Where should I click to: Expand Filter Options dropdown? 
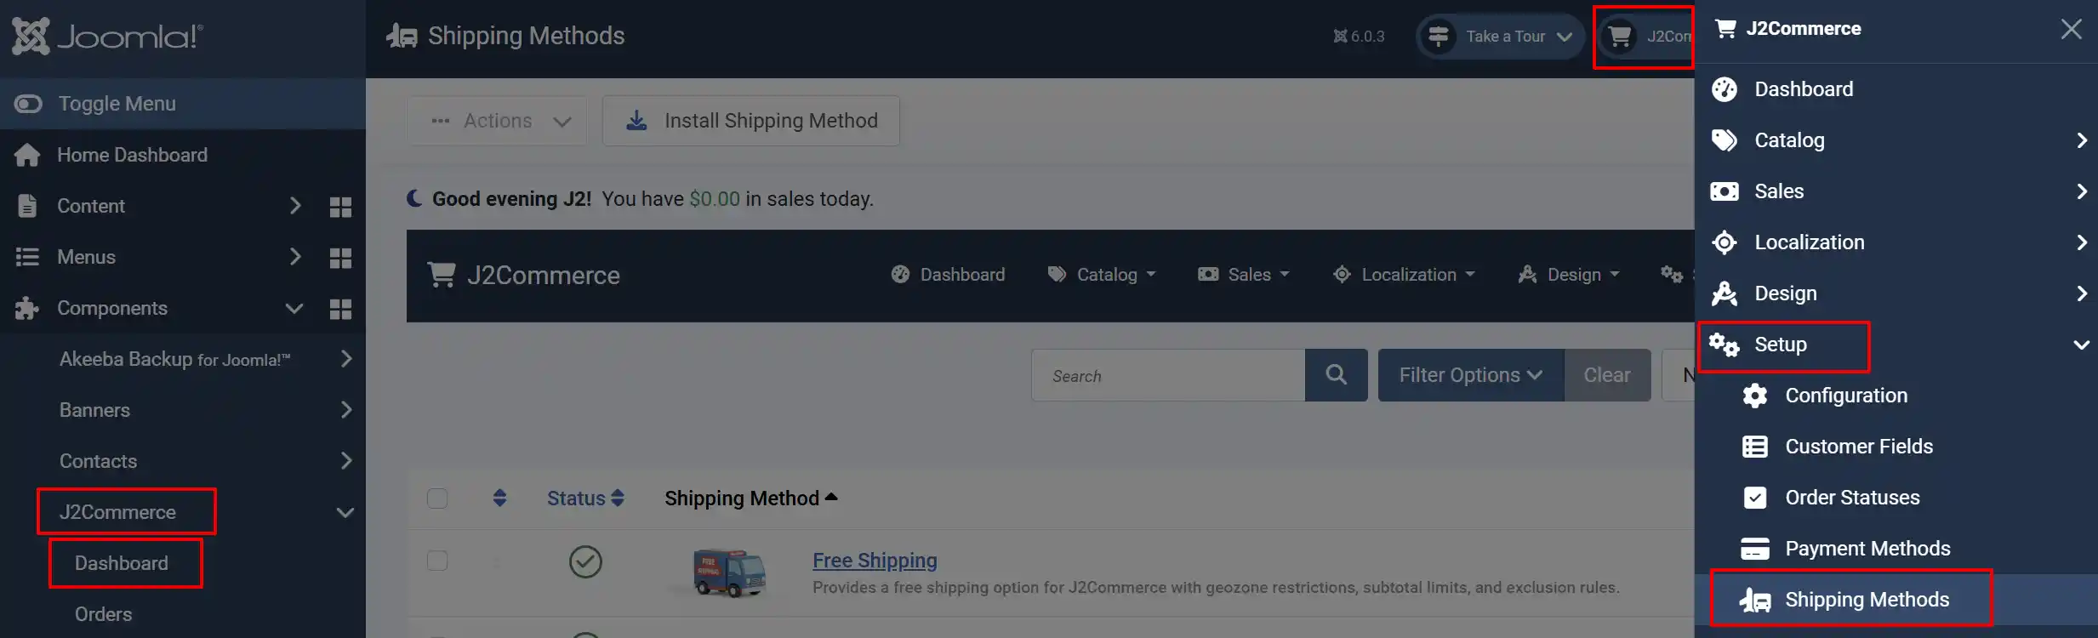pyautogui.click(x=1471, y=375)
